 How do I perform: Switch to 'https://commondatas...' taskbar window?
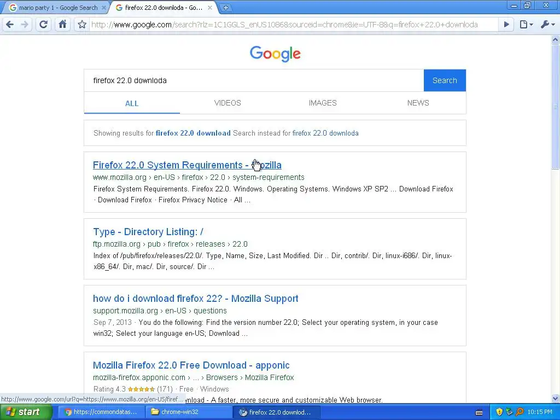(x=101, y=412)
